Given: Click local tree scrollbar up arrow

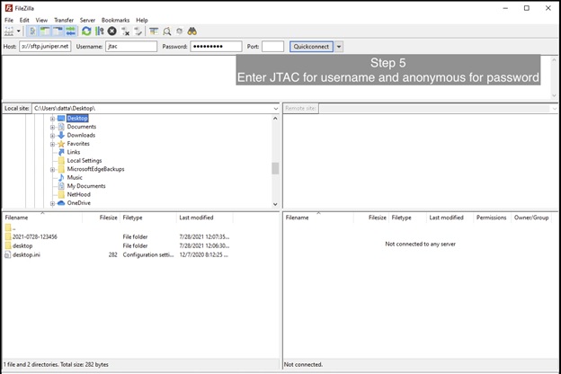Looking at the screenshot, I should tap(275, 119).
